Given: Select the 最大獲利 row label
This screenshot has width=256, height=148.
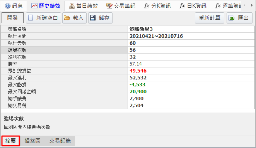Looking at the screenshot, I should [17, 78].
